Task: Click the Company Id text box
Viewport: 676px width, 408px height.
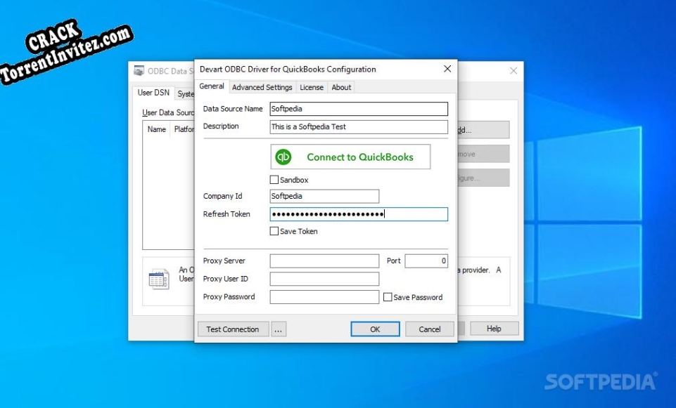Action: (x=324, y=196)
